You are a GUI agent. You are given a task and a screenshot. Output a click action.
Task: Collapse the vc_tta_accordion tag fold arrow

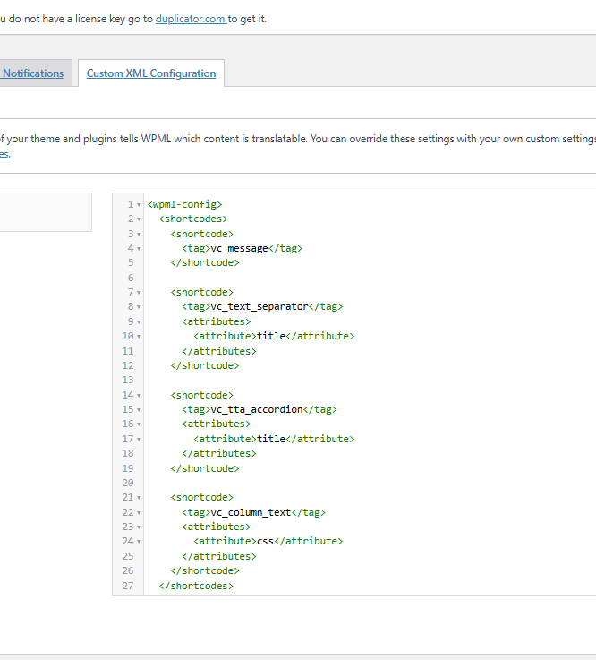(x=139, y=410)
